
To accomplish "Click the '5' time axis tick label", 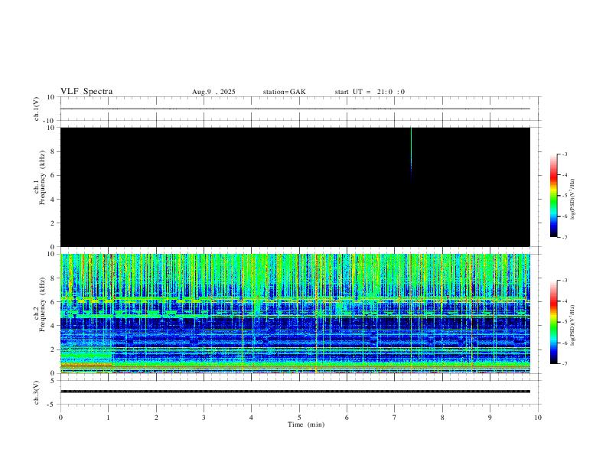I will [x=299, y=418].
